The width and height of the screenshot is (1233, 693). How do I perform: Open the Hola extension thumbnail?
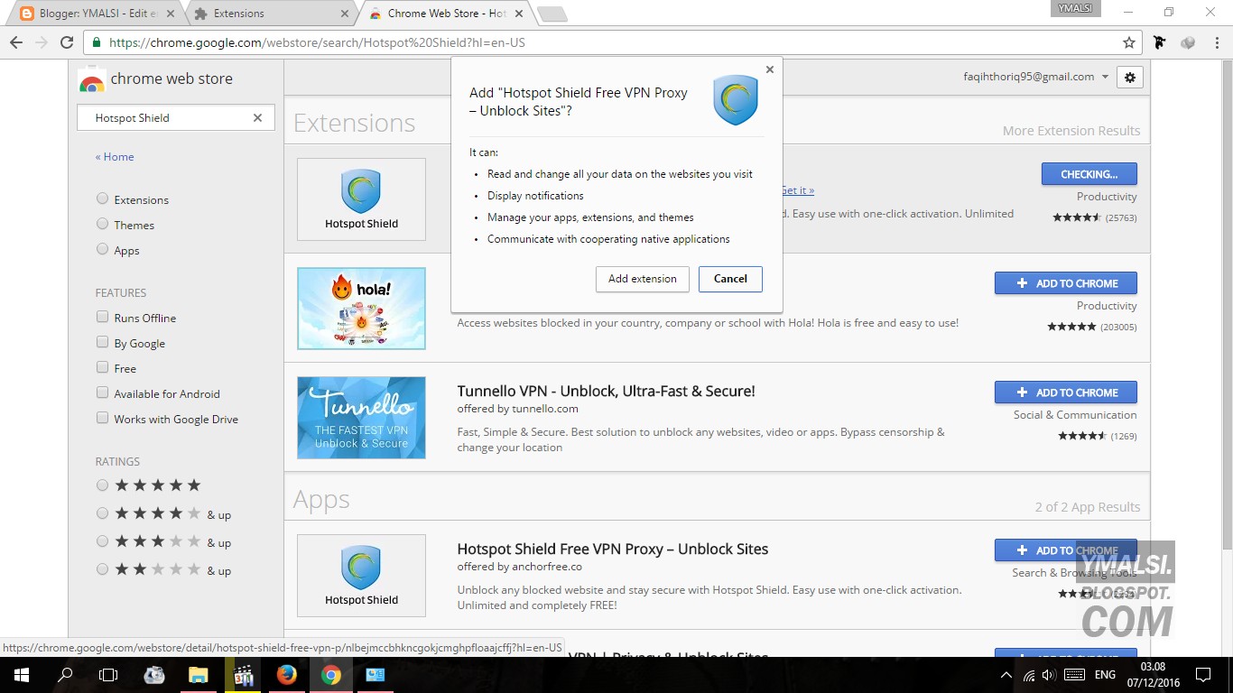point(361,309)
